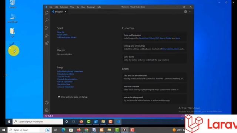Open the View menu

(72, 7)
